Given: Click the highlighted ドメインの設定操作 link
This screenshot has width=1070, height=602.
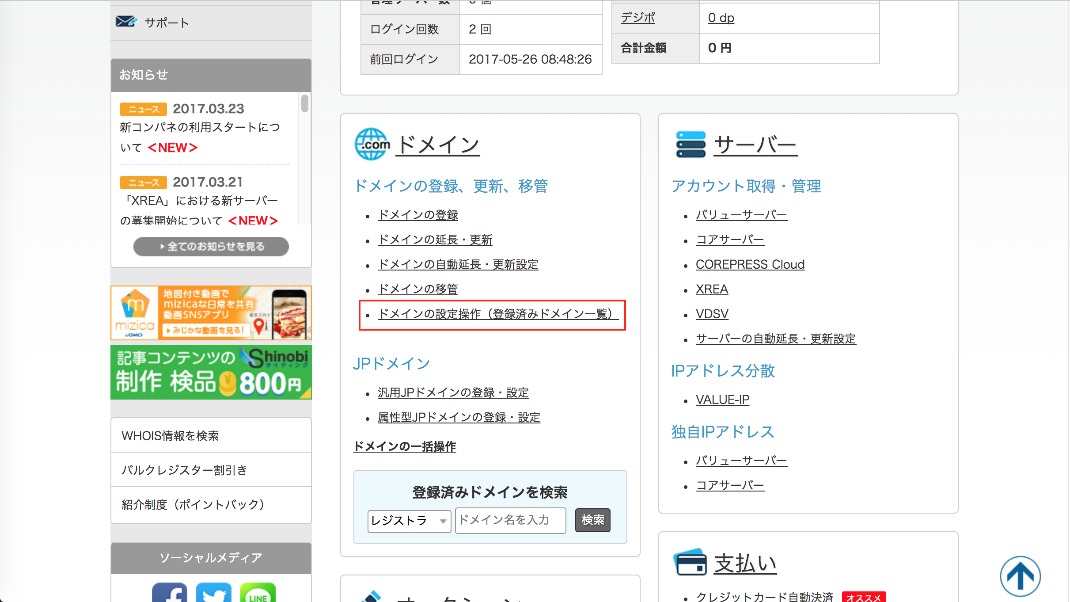Looking at the screenshot, I should [495, 315].
